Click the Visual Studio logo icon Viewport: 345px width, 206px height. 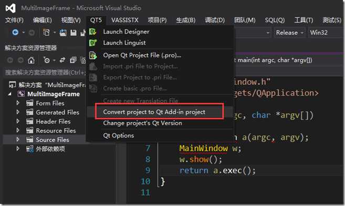[11, 8]
